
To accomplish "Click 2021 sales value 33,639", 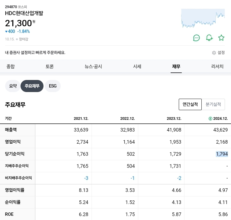I will tap(81, 130).
